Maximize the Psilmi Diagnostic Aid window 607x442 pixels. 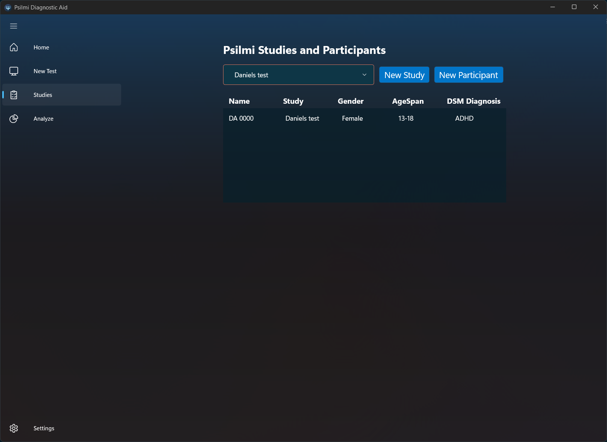pyautogui.click(x=574, y=7)
